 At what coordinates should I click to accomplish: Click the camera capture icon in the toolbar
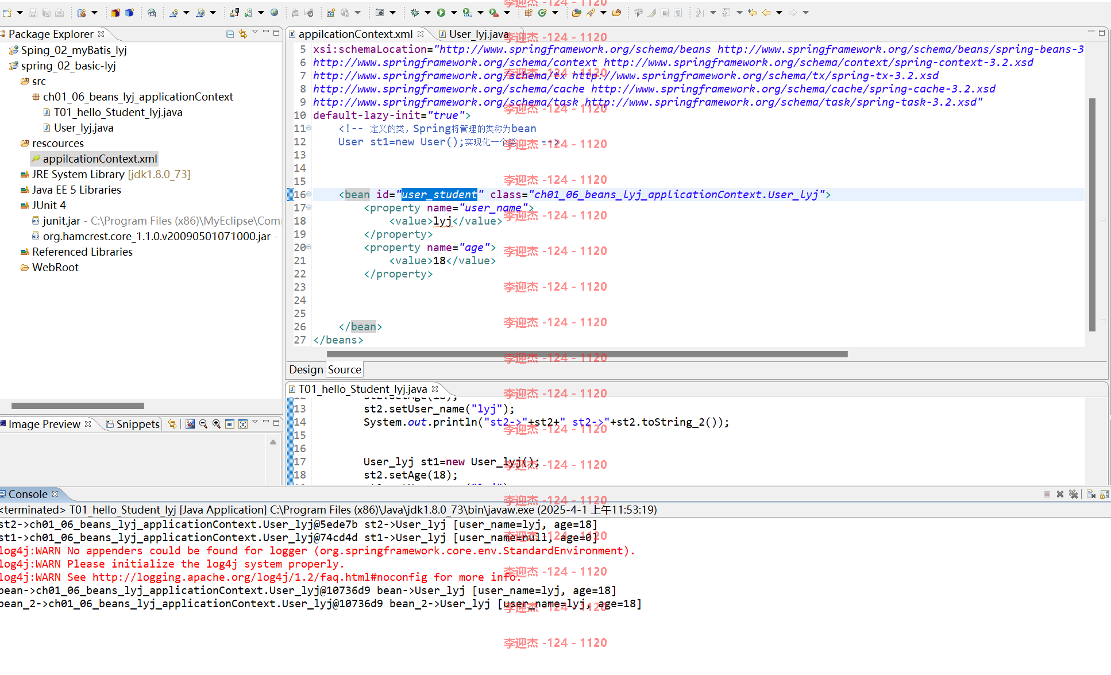click(380, 13)
